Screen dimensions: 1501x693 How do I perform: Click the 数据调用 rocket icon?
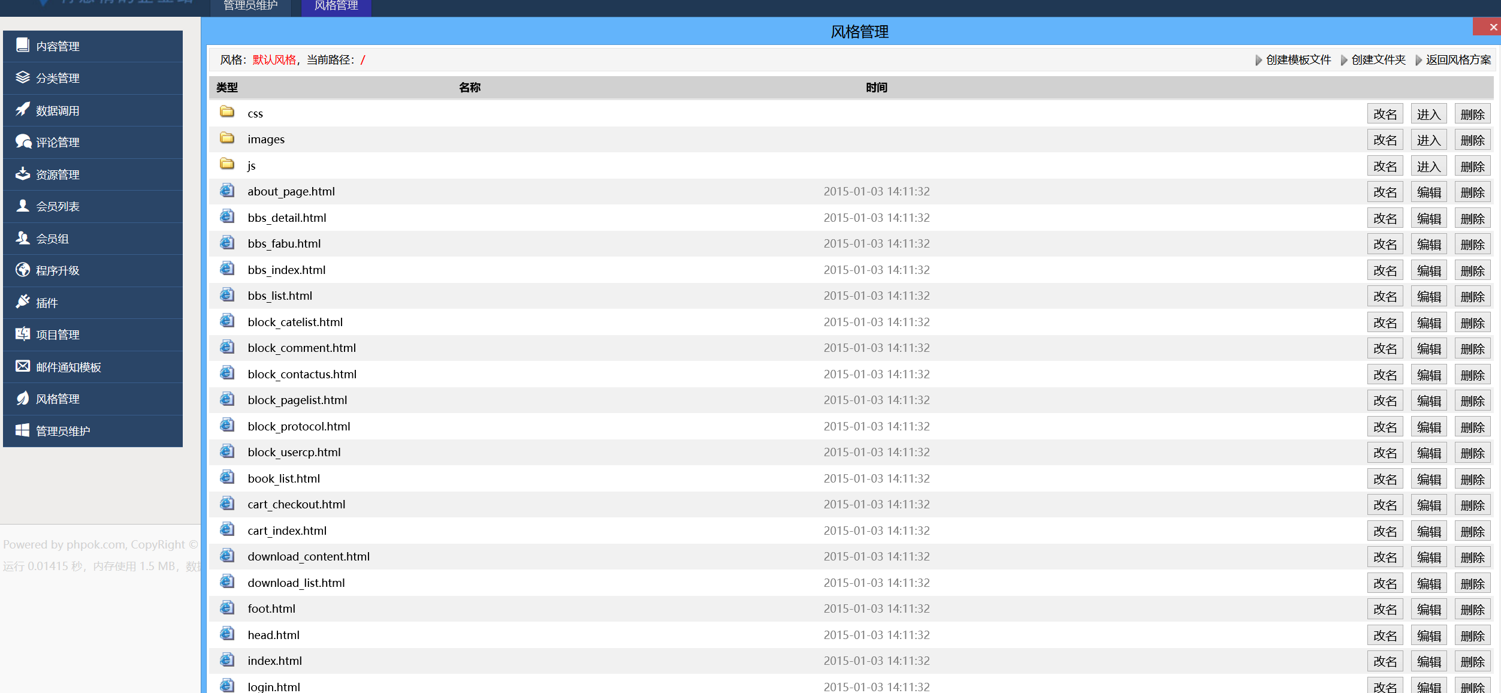23,109
